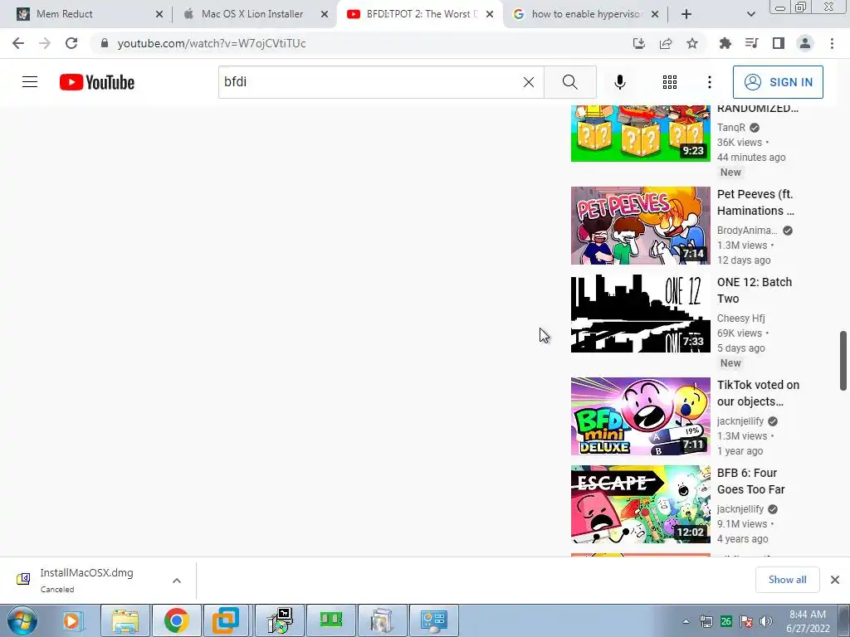Open the YouTube hamburger guide menu
This screenshot has height=637, width=850.
[30, 82]
